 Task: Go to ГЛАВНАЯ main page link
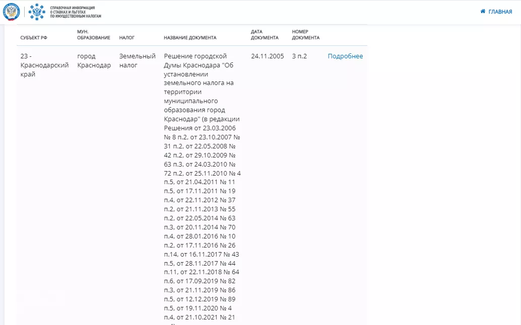500,12
